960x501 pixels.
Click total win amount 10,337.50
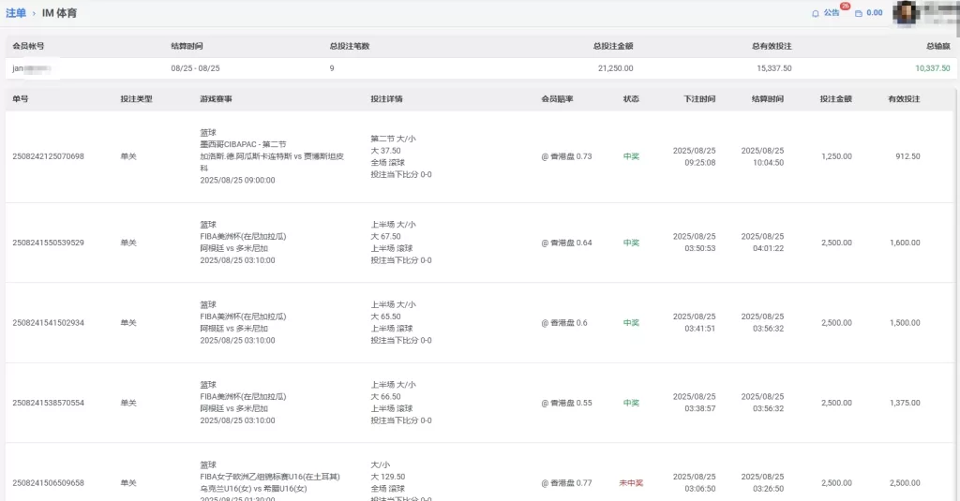pos(933,68)
